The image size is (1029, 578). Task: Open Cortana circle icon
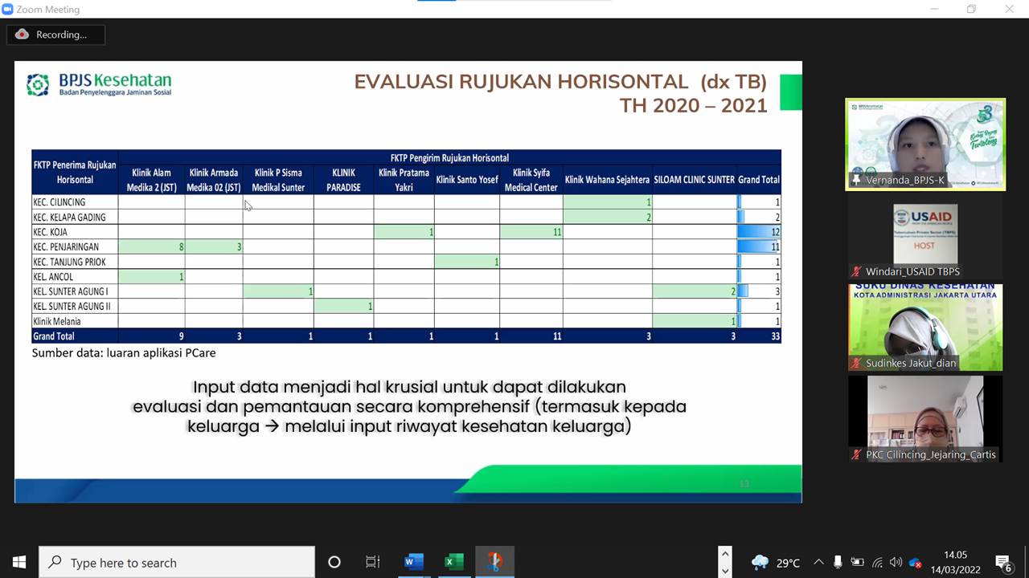tap(334, 562)
